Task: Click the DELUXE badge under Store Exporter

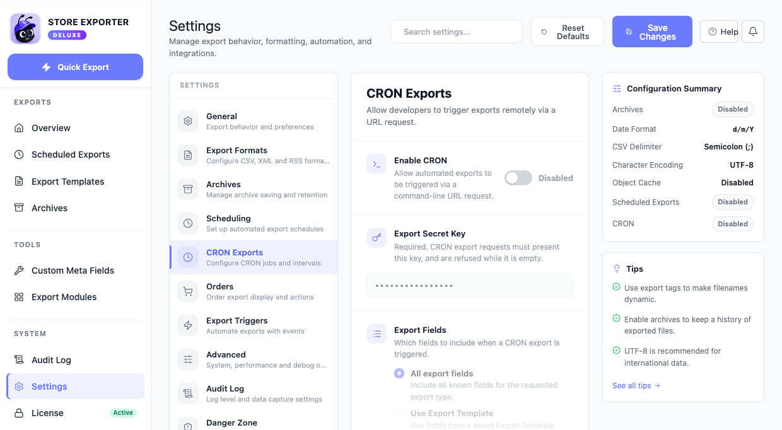Action: coord(67,35)
